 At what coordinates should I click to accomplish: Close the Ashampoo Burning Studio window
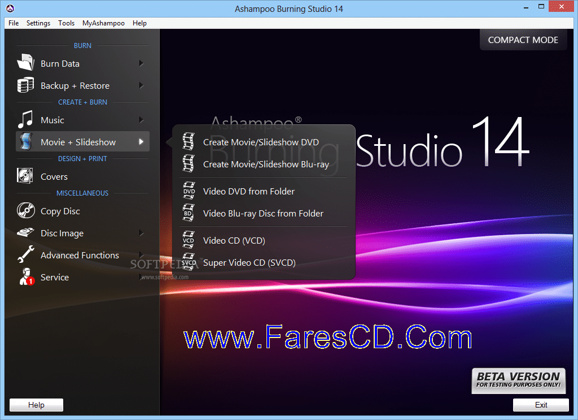click(562, 7)
